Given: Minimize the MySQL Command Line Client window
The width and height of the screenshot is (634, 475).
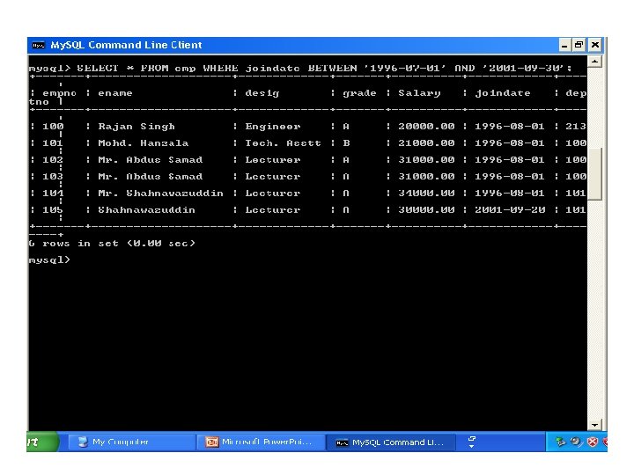Looking at the screenshot, I should pyautogui.click(x=564, y=45).
